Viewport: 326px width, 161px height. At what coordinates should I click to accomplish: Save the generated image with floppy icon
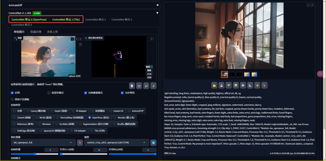click(x=221, y=85)
